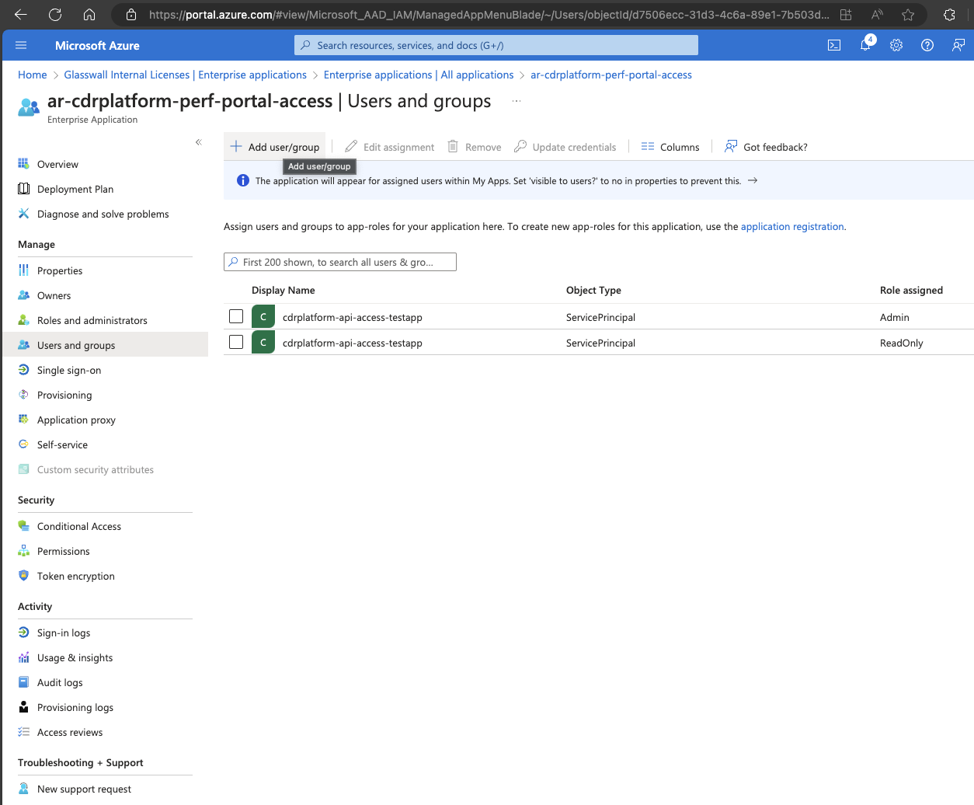974x805 pixels.
Task: Click the Diagnose and solve problems wrench icon
Action: click(x=23, y=214)
